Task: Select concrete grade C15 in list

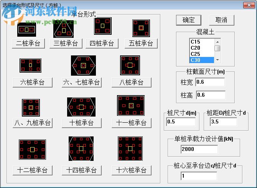Action: pos(202,42)
